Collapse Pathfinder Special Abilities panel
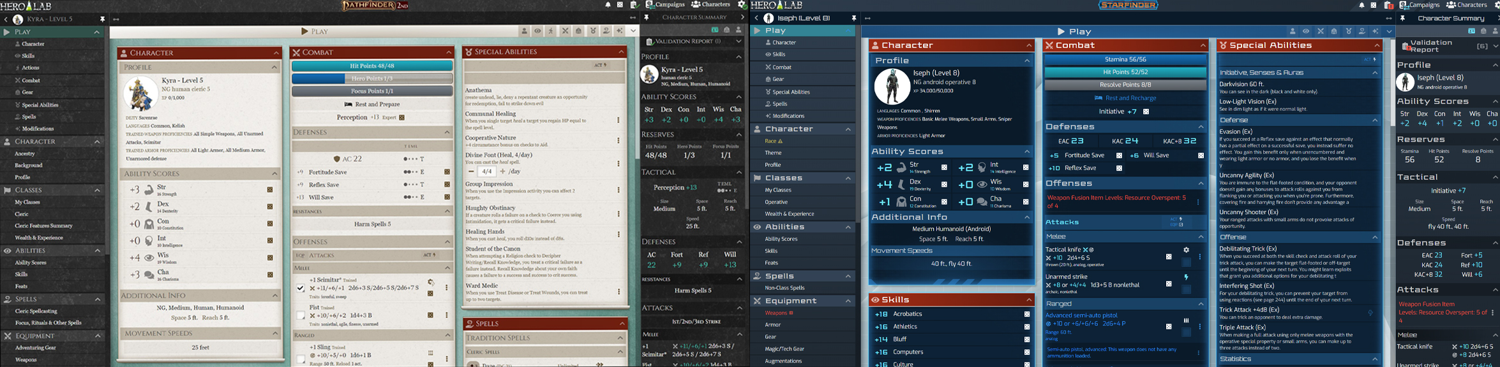The height and width of the screenshot is (367, 1500). point(620,52)
